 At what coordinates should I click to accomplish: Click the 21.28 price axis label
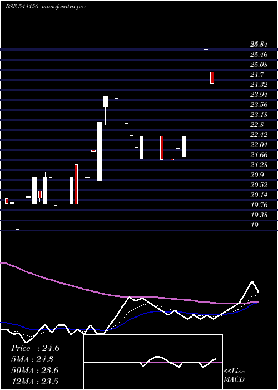click(259, 165)
